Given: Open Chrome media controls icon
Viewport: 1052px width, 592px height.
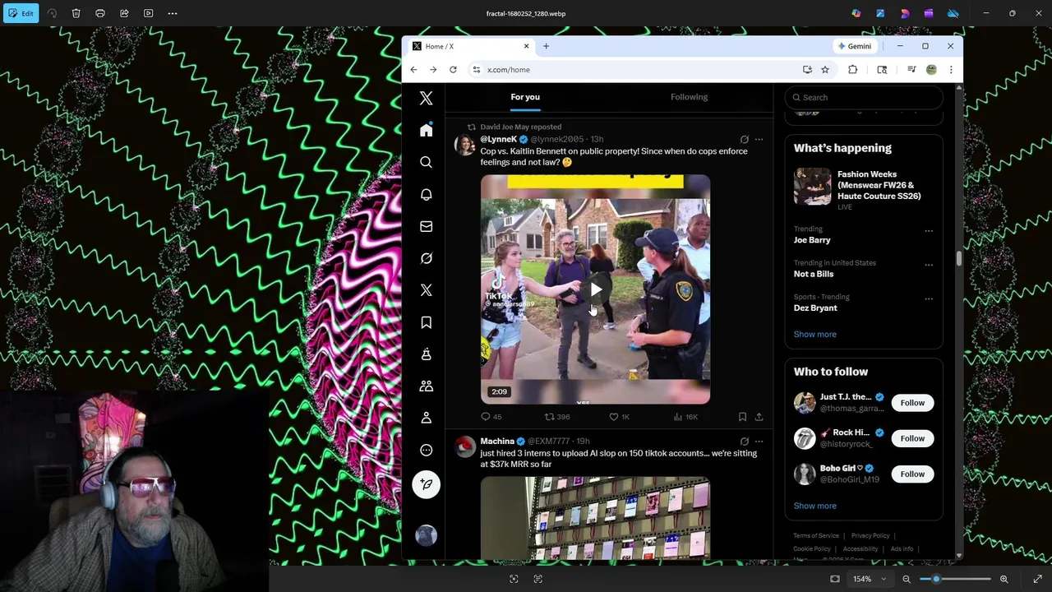Looking at the screenshot, I should 911,70.
